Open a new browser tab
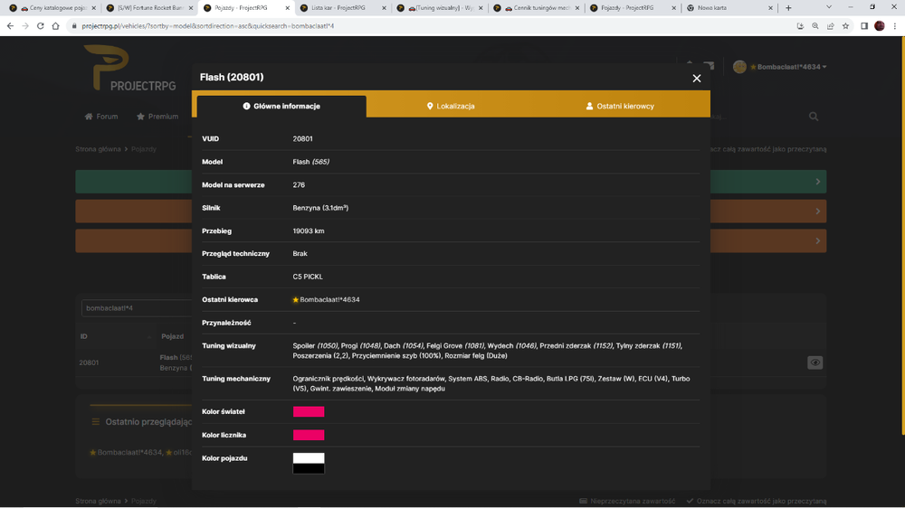This screenshot has height=508, width=905. pos(788,8)
